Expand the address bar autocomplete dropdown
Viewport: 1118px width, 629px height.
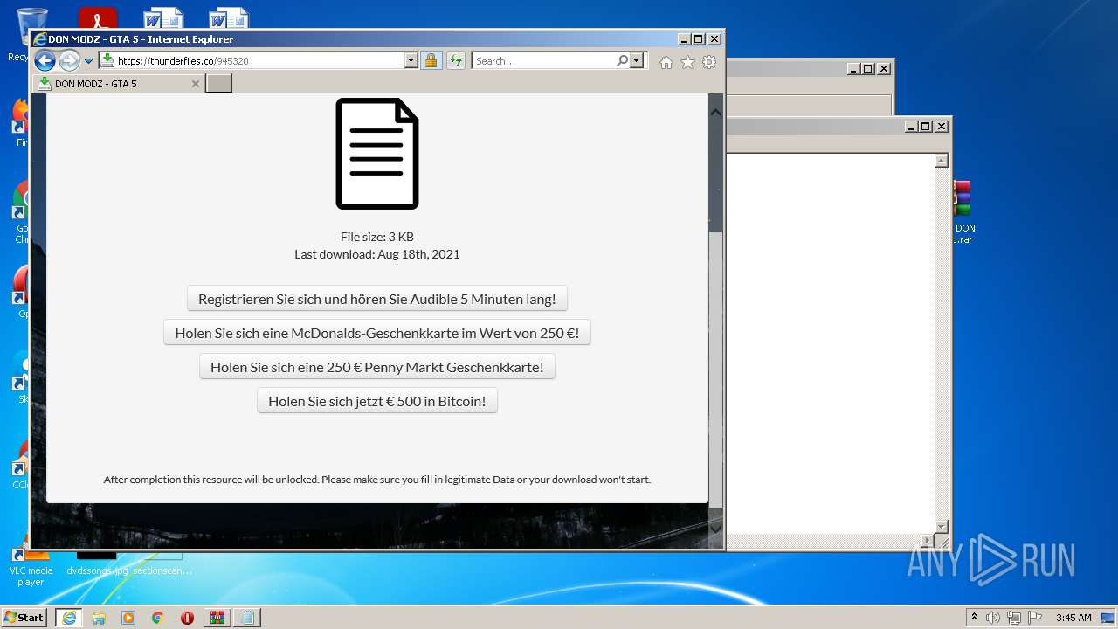[x=411, y=61]
